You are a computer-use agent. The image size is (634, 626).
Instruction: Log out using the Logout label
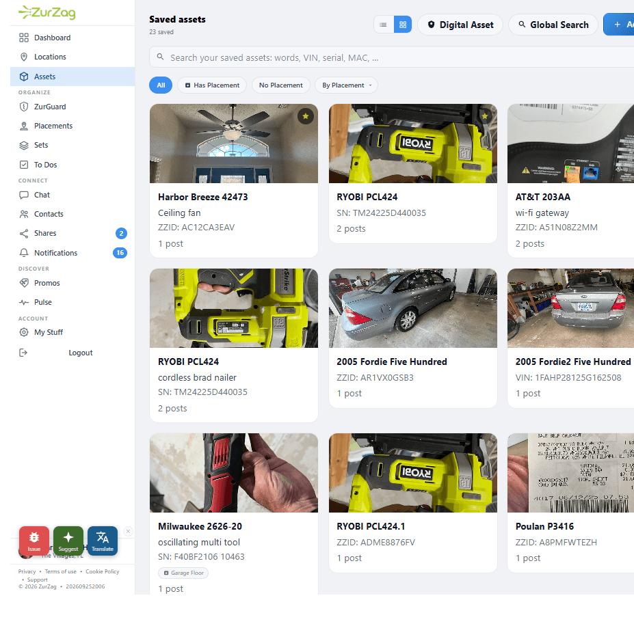pyautogui.click(x=81, y=353)
